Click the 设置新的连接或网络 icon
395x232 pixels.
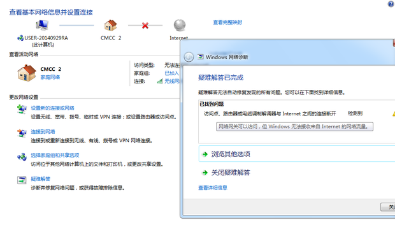click(22, 110)
